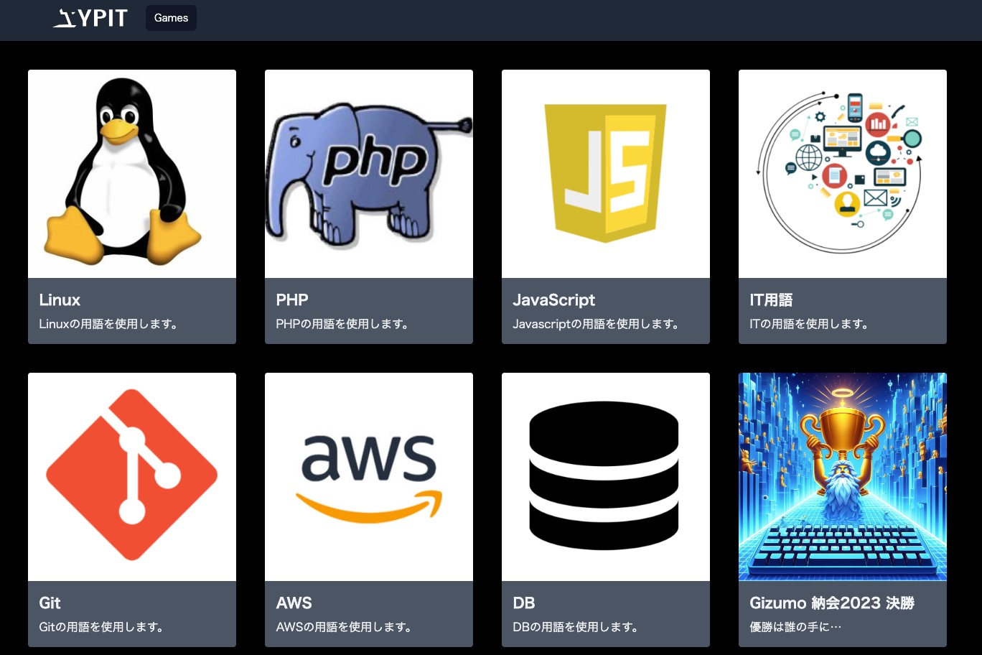
Task: Click the description 'Linuxの用語を使用します。'
Action: 108,324
